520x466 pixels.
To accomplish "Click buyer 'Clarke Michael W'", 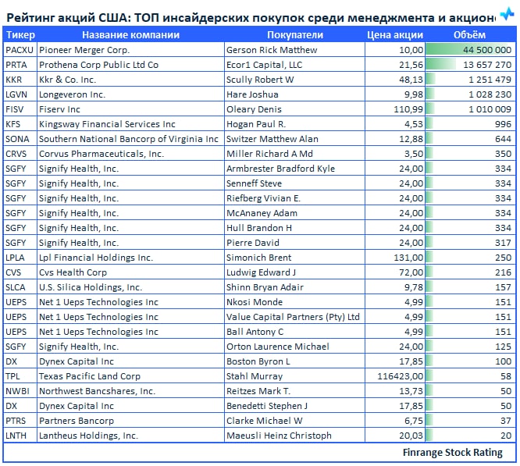I will click(x=264, y=421).
